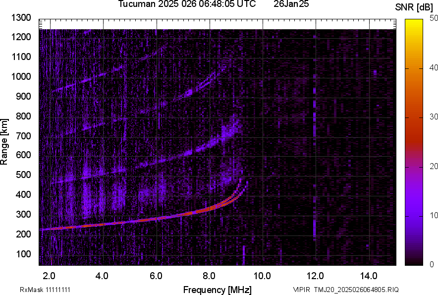Click the VIPIR RIQ filename label
Viewport: 438px width, 295px height.
coord(345,290)
